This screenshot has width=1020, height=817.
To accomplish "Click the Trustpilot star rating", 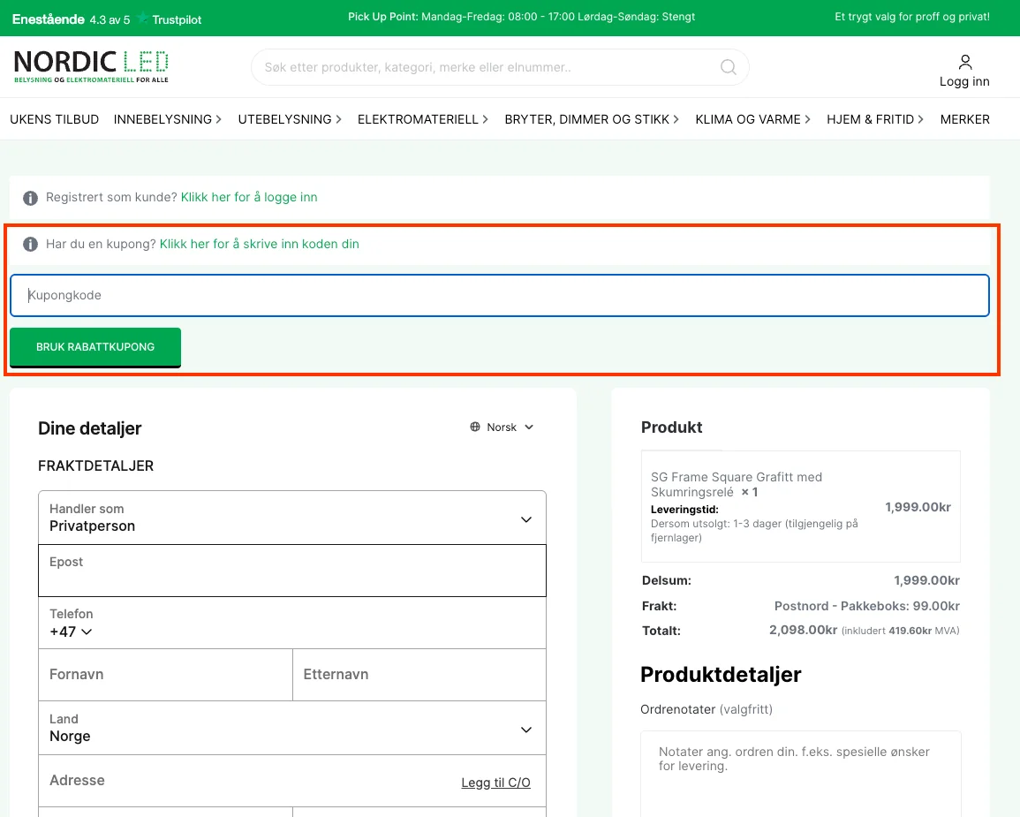I will [x=142, y=19].
